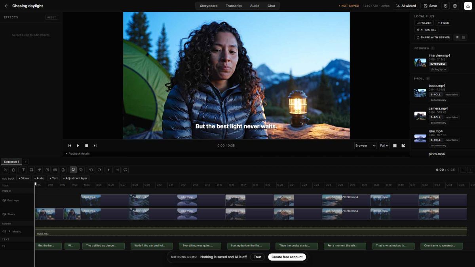Switch to the Transcript tab
The image size is (475, 267).
pyautogui.click(x=234, y=6)
